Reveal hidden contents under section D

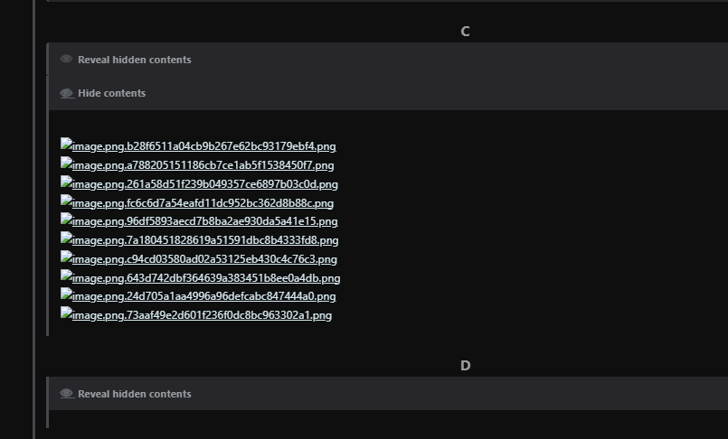134,394
